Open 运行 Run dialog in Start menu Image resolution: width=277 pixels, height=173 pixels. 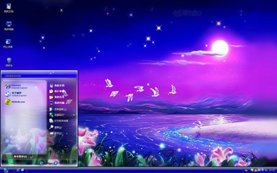[55, 133]
